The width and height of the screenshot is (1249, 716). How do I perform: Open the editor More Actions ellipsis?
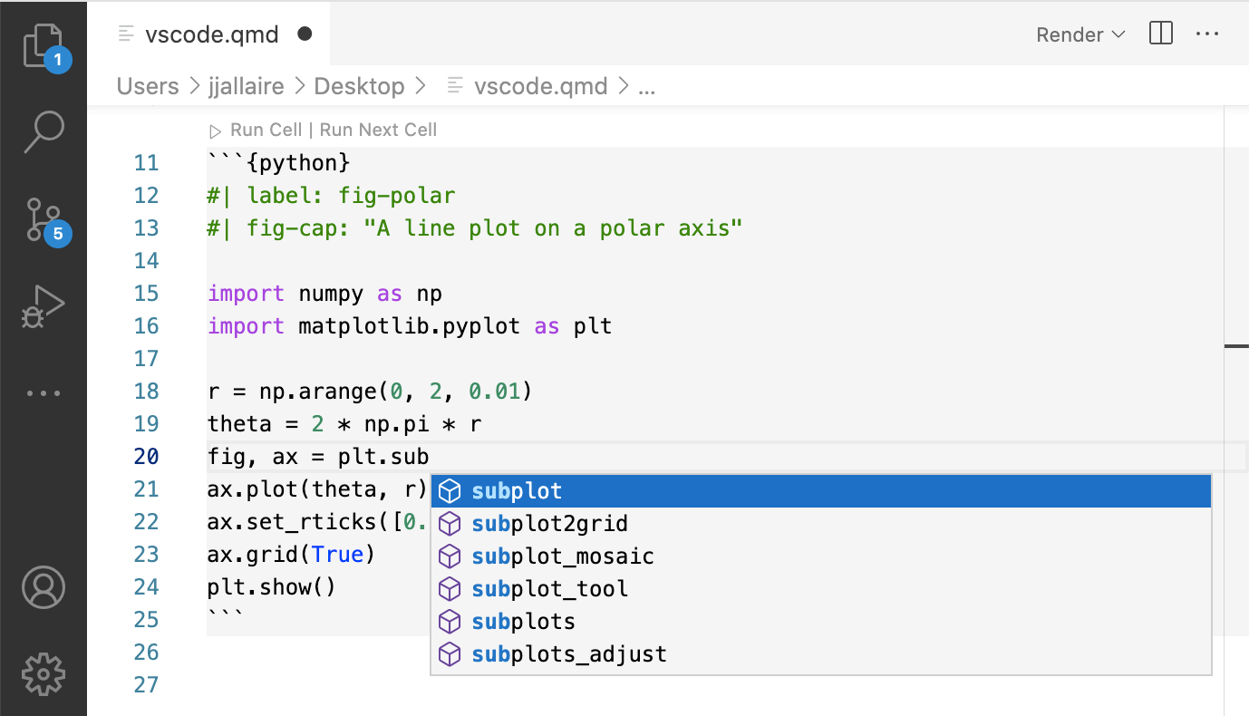[x=1207, y=34]
